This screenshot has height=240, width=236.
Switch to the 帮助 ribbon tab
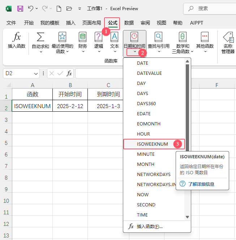pyautogui.click(x=178, y=23)
